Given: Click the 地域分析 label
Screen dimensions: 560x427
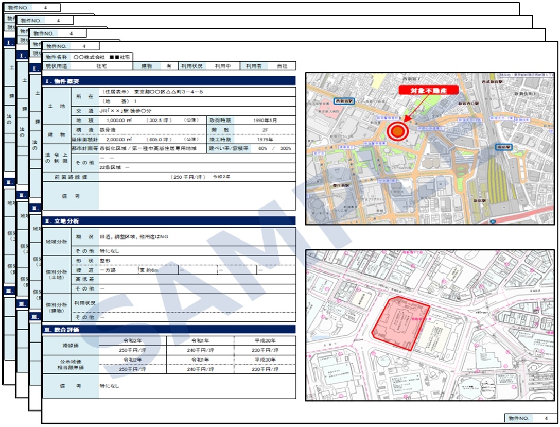Looking at the screenshot, I should coord(57,242).
